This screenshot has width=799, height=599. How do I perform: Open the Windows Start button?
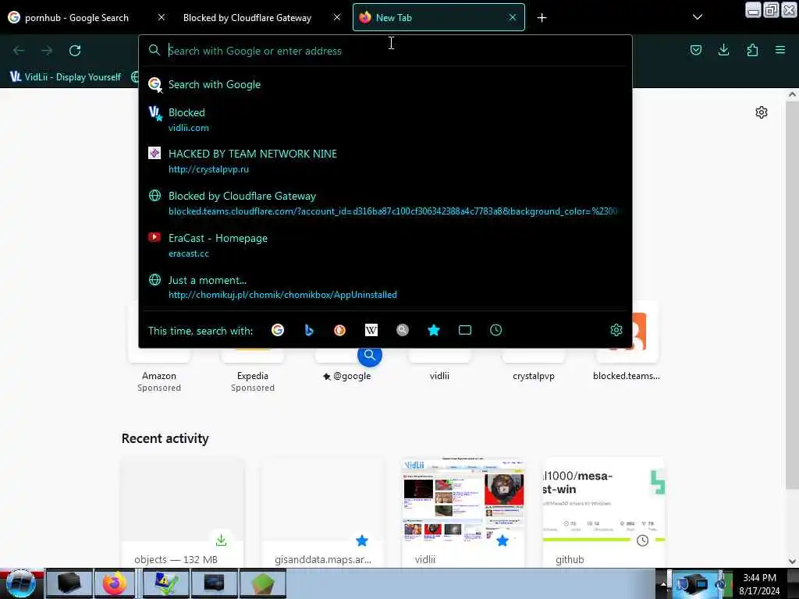click(x=21, y=583)
